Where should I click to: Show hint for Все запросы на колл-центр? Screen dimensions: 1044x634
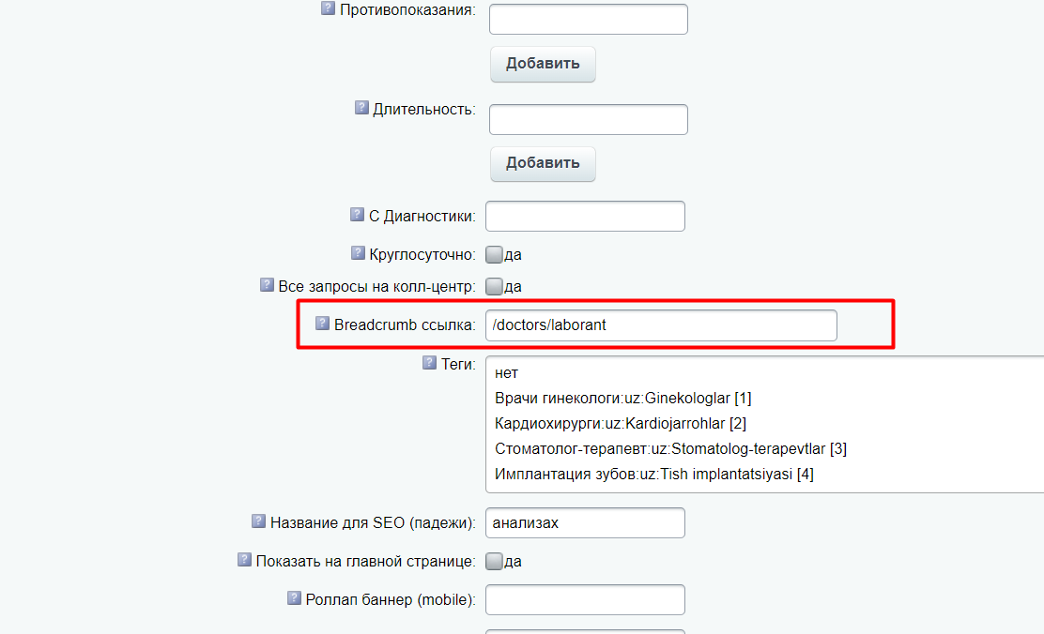tap(267, 285)
